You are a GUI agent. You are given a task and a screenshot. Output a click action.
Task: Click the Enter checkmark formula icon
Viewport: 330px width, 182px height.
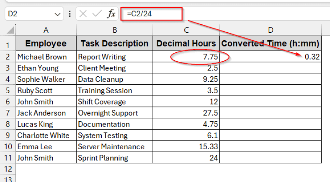tap(97, 14)
